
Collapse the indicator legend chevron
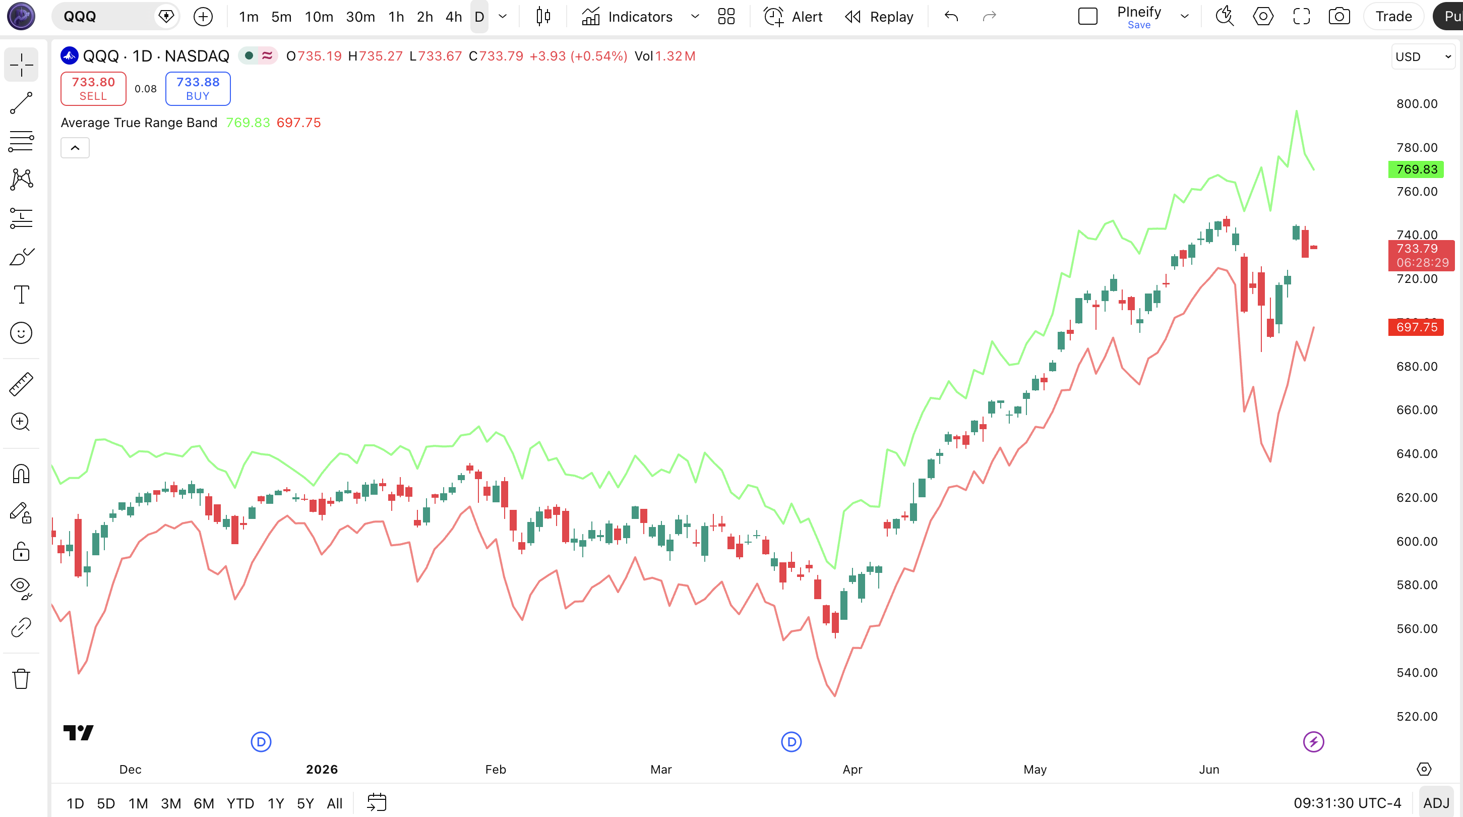pos(75,148)
